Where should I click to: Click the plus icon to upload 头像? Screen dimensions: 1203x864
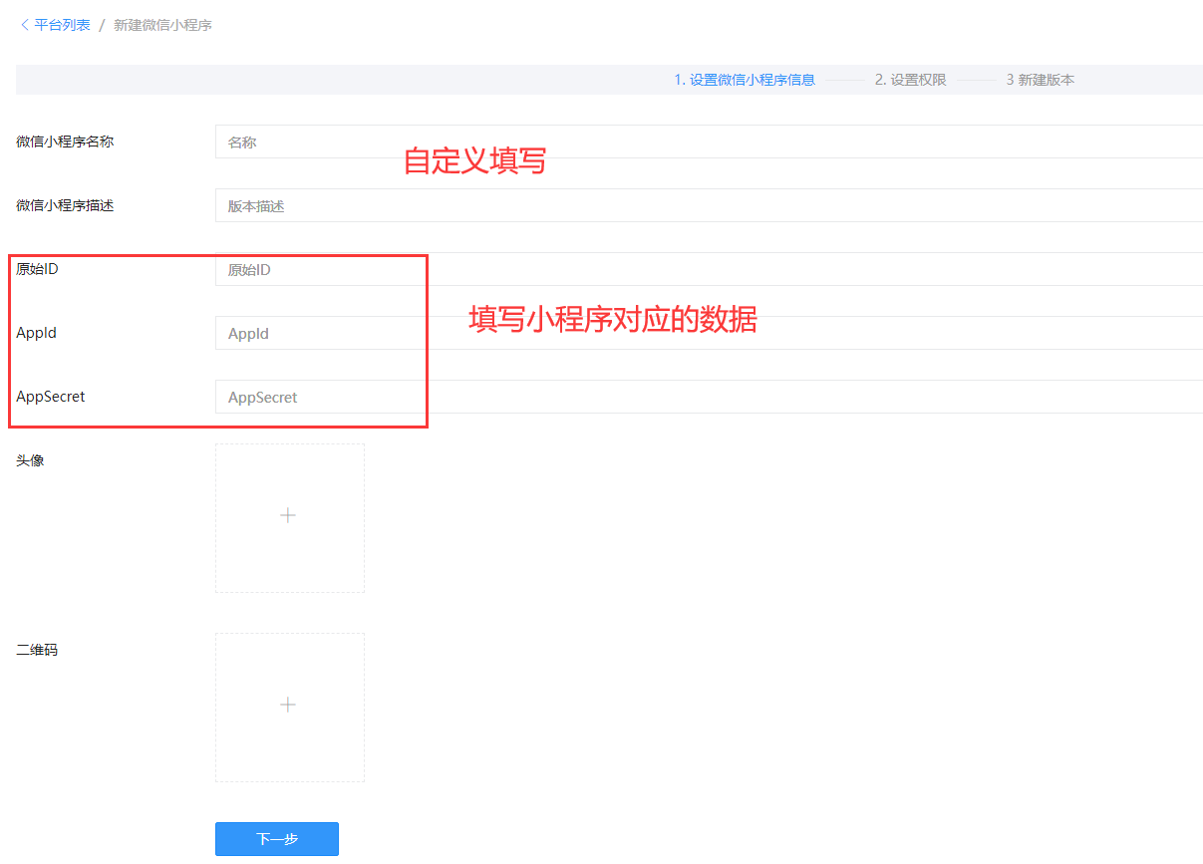click(x=289, y=516)
